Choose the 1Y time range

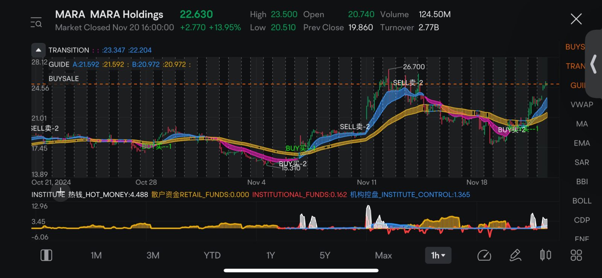pyautogui.click(x=271, y=255)
